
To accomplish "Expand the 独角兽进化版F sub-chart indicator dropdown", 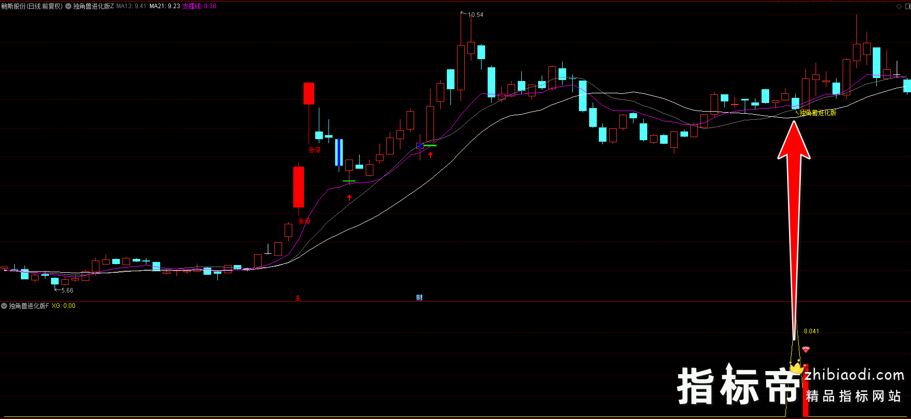I will pyautogui.click(x=4, y=306).
